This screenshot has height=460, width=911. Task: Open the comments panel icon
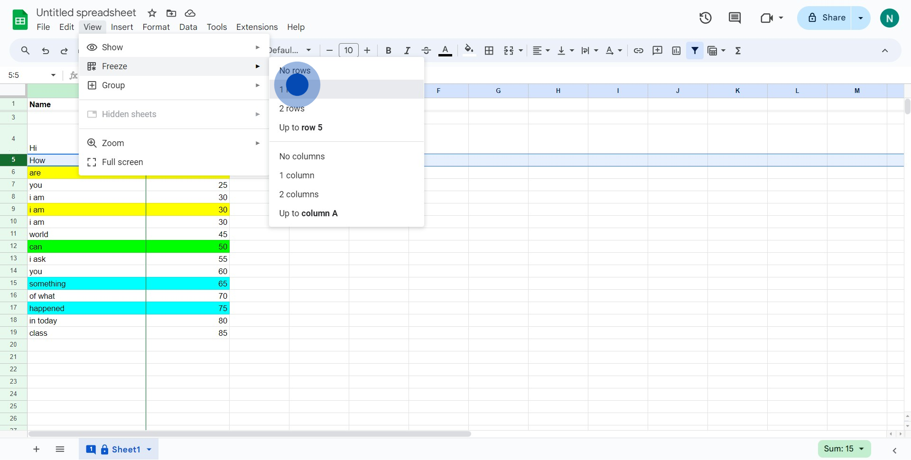coord(734,18)
